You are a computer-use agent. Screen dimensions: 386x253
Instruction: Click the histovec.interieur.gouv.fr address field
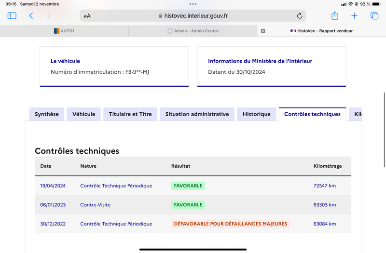pyautogui.click(x=193, y=16)
